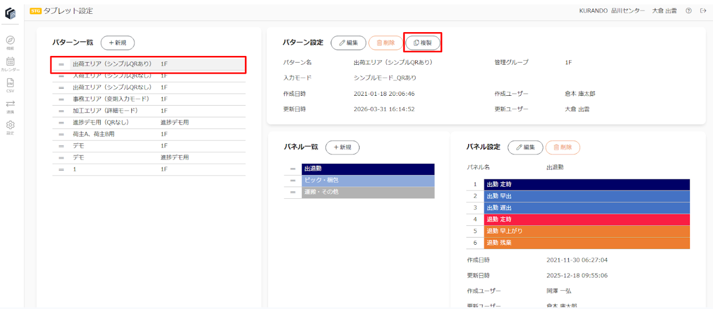713x309 pixels.
Task: Click the drag handle of 加工エリア(詳細モード) row
Action: point(61,111)
